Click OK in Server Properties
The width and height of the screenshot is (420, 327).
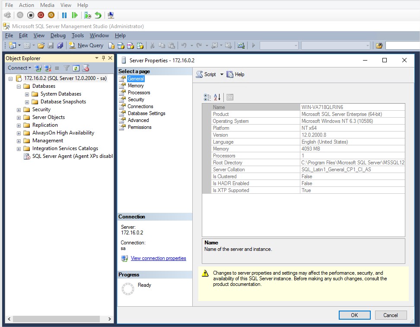tap(354, 315)
